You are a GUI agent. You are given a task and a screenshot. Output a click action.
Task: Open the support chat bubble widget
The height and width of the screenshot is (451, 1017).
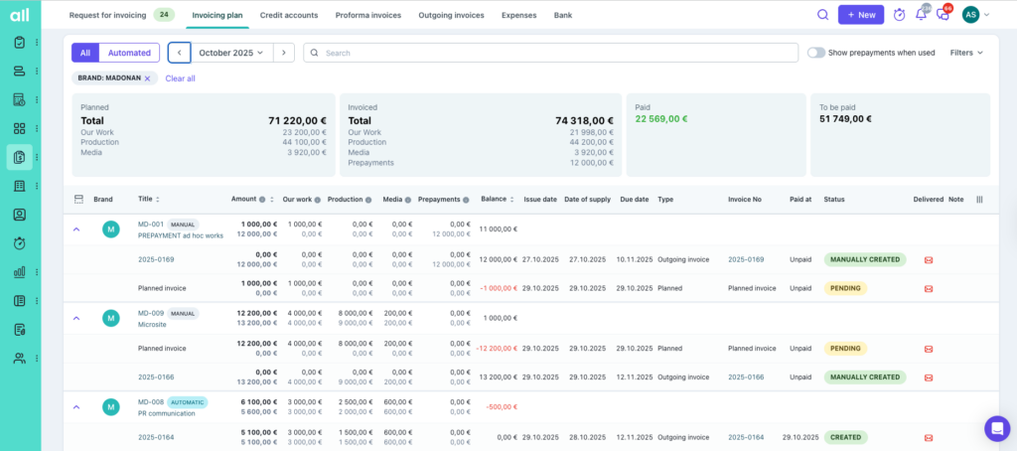coord(996,428)
